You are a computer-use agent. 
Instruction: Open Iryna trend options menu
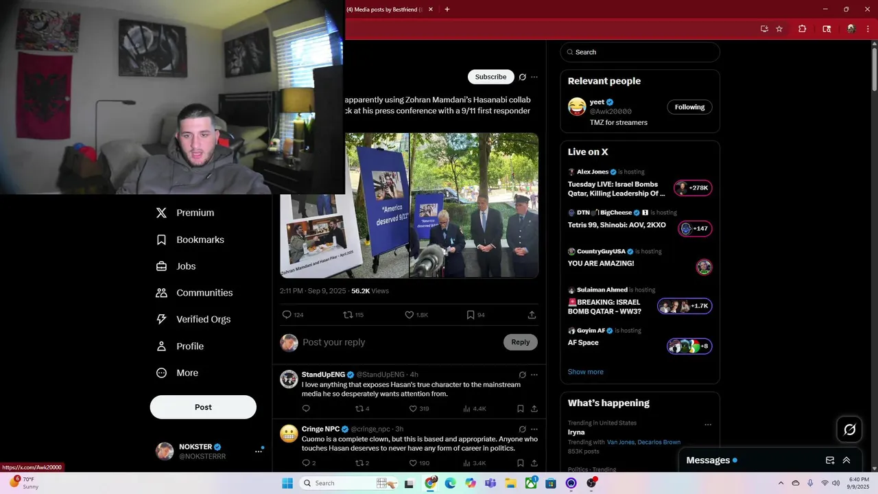point(708,425)
